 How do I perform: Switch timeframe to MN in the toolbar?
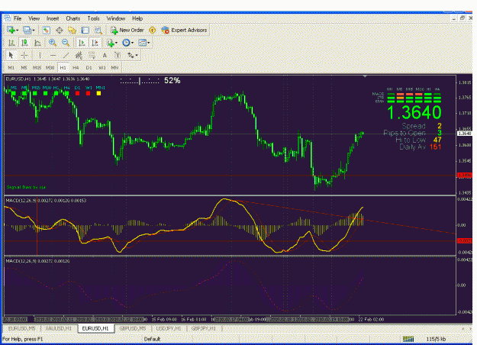[114, 67]
